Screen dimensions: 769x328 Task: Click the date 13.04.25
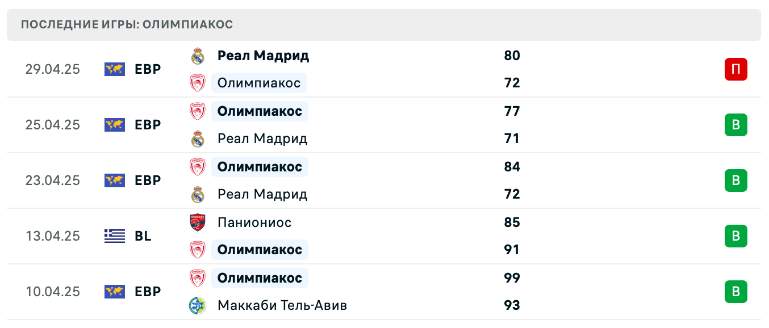[x=53, y=236]
